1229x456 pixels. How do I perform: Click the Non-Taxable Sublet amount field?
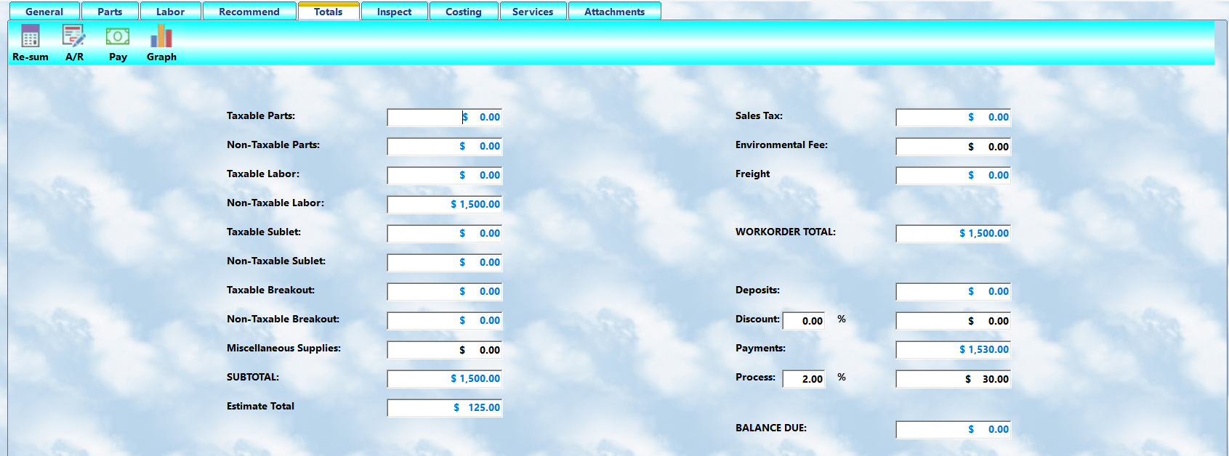click(x=445, y=262)
